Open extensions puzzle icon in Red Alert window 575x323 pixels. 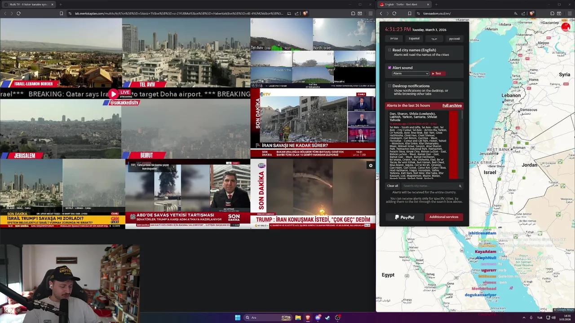pyautogui.click(x=552, y=13)
